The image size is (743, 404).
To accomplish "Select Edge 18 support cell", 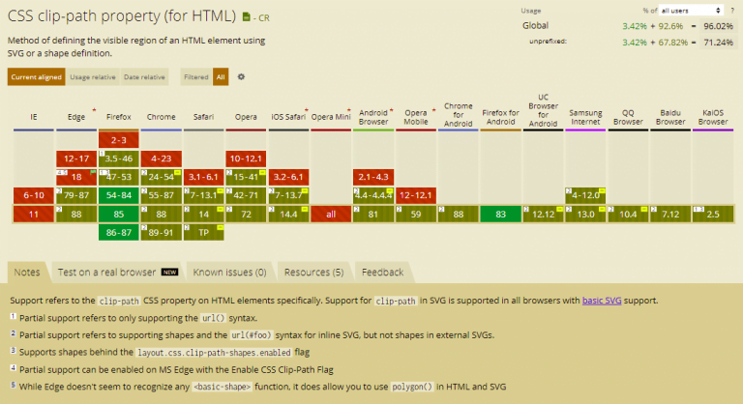I will [x=76, y=177].
